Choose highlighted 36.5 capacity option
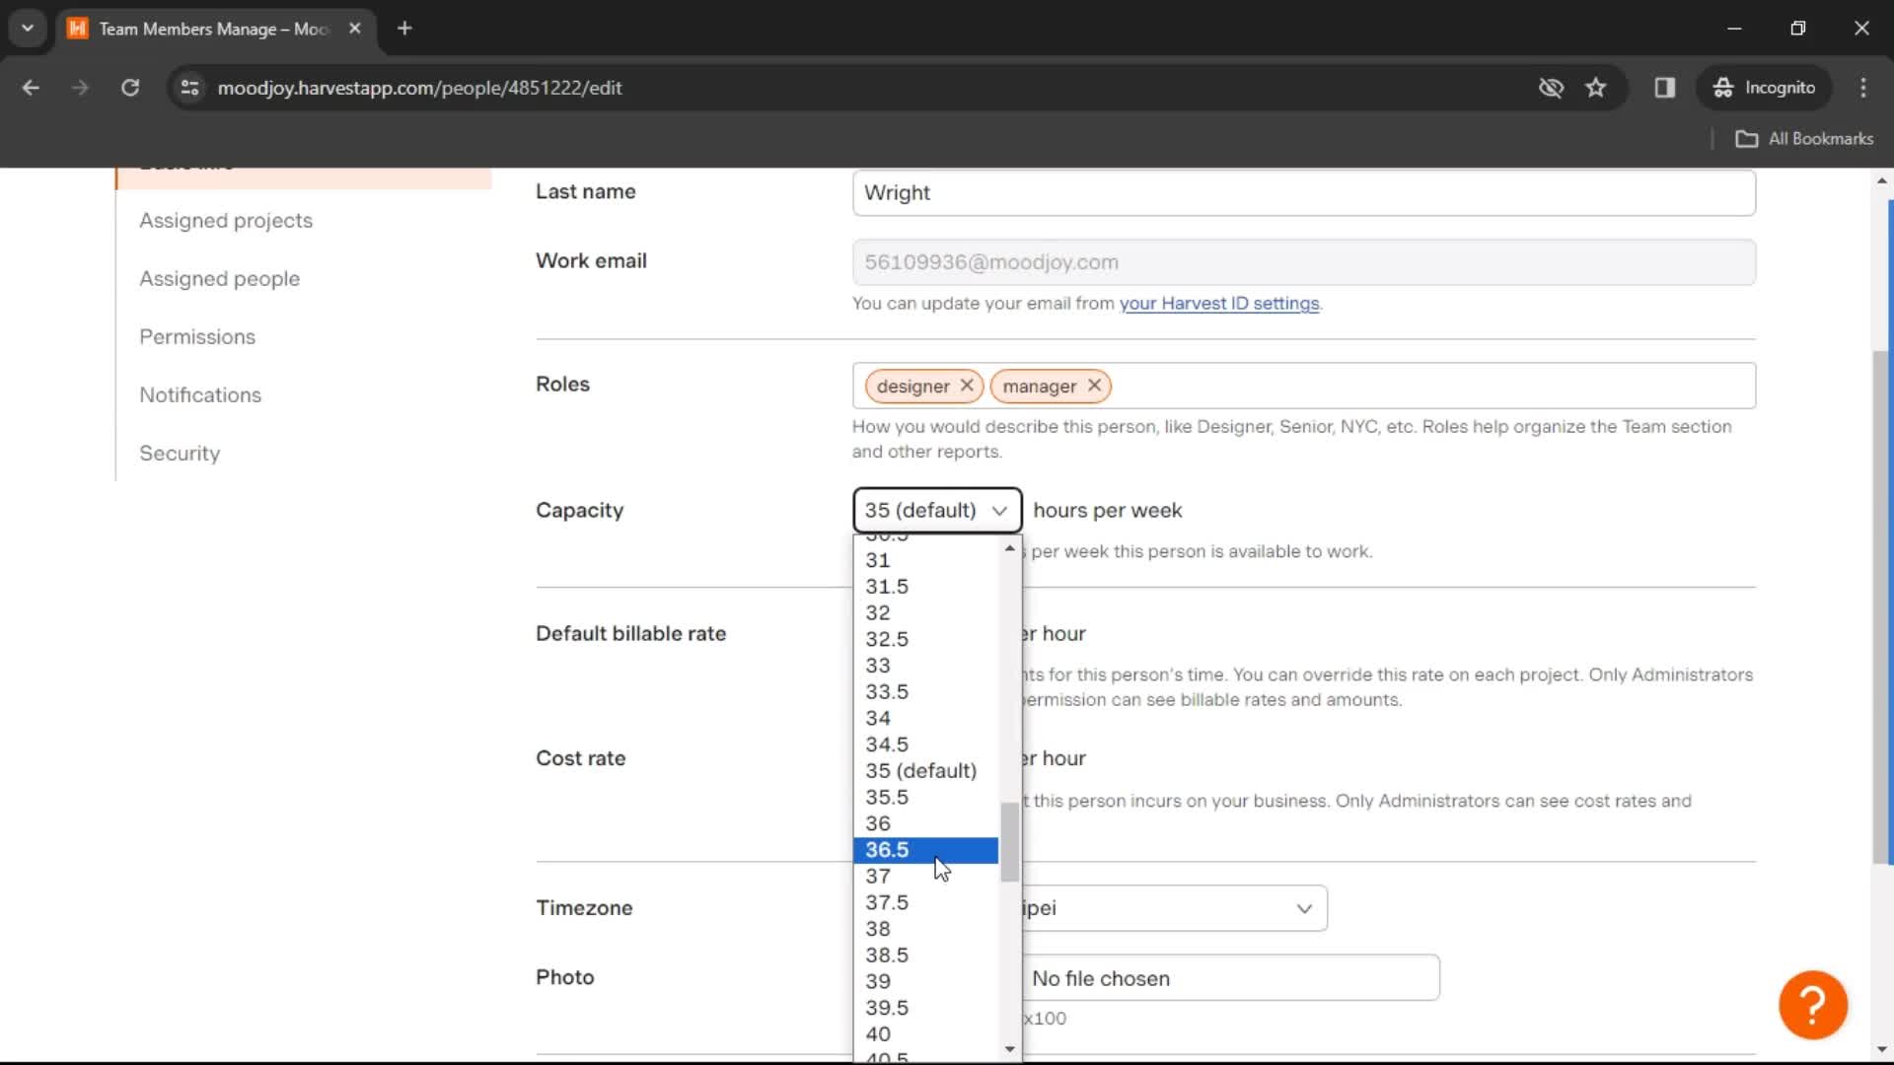 (x=925, y=850)
